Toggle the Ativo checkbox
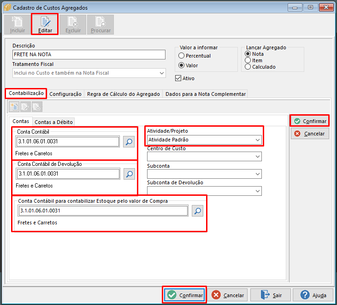 178,78
